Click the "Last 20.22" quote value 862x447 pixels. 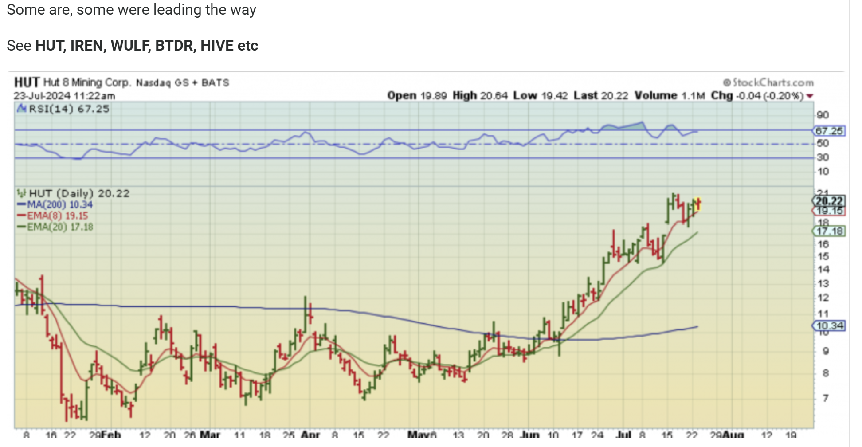[601, 96]
